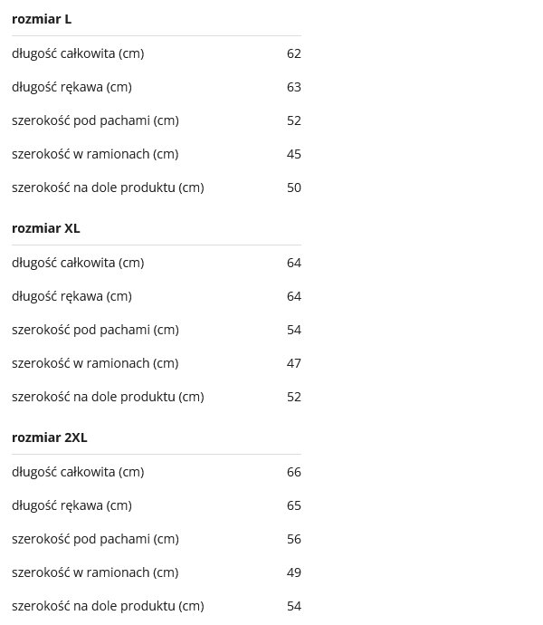This screenshot has width=543, height=625.
Task: Click 'szerokość na dole produktu (cm)' in size L
Action: tap(108, 187)
